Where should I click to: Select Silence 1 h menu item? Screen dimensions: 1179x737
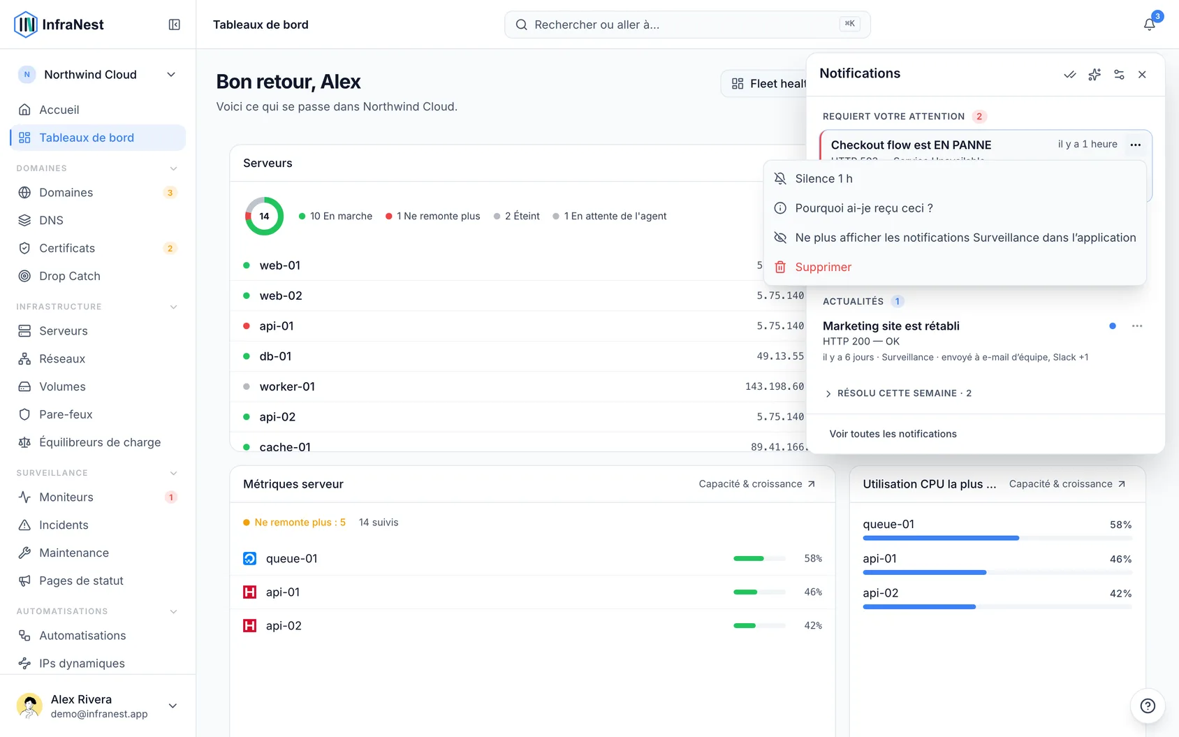coord(955,179)
